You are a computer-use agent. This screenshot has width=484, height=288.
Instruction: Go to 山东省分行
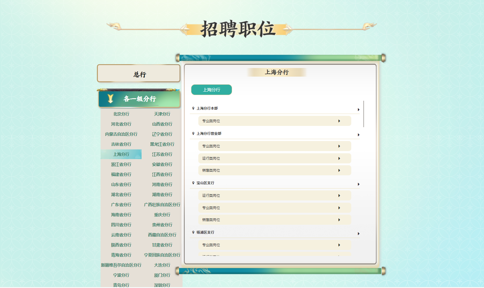pos(121,184)
